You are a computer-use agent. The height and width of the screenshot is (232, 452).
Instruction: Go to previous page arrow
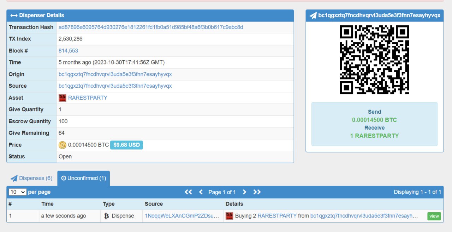coord(201,192)
